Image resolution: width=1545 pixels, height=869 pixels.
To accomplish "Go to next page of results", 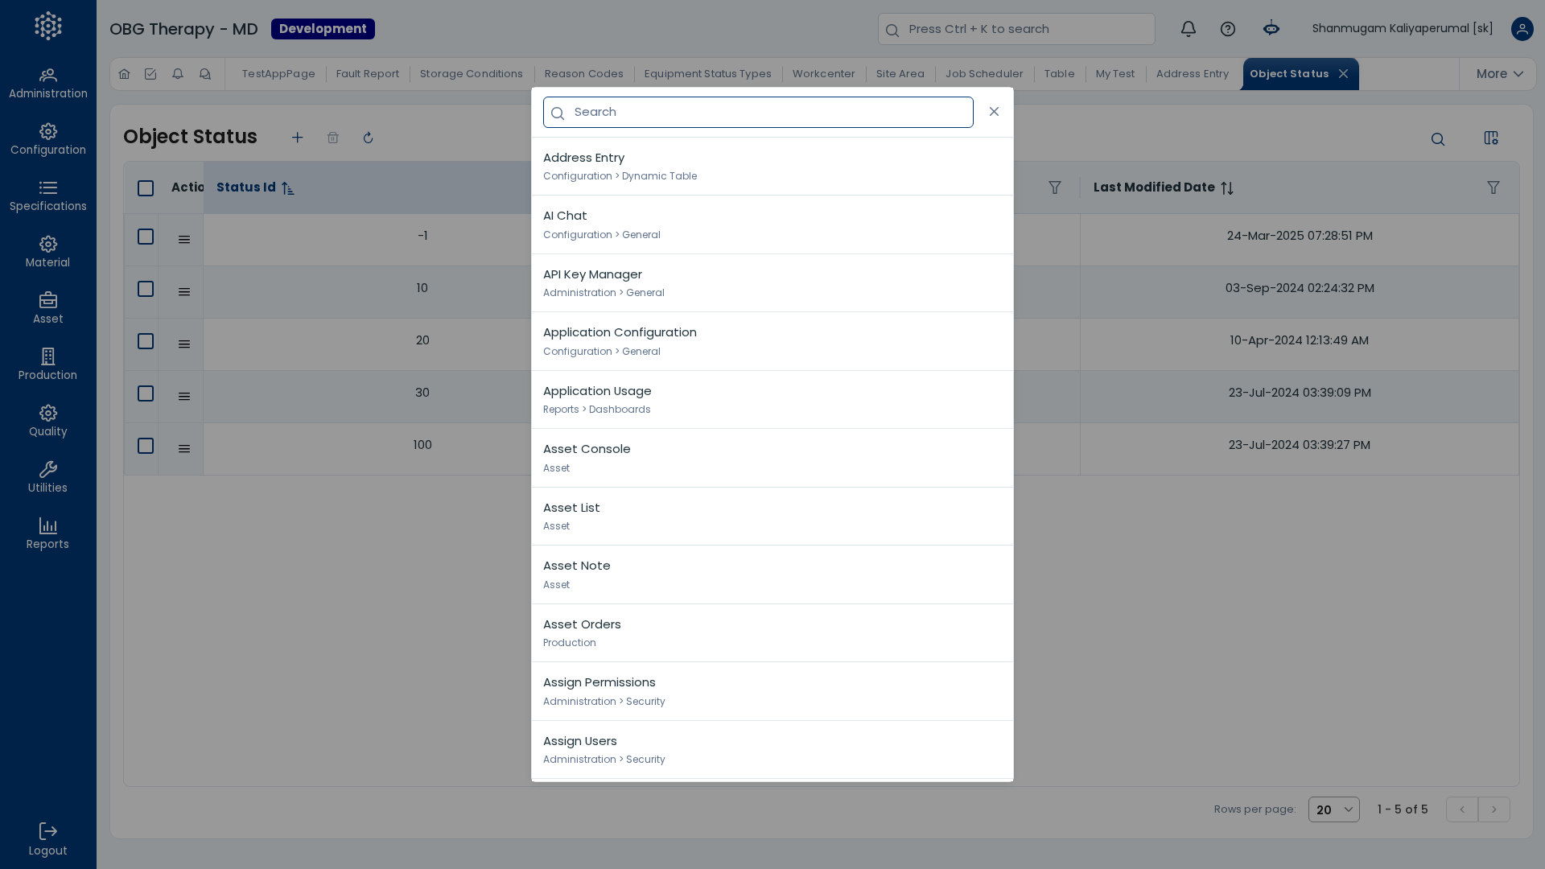I will pos(1494,809).
